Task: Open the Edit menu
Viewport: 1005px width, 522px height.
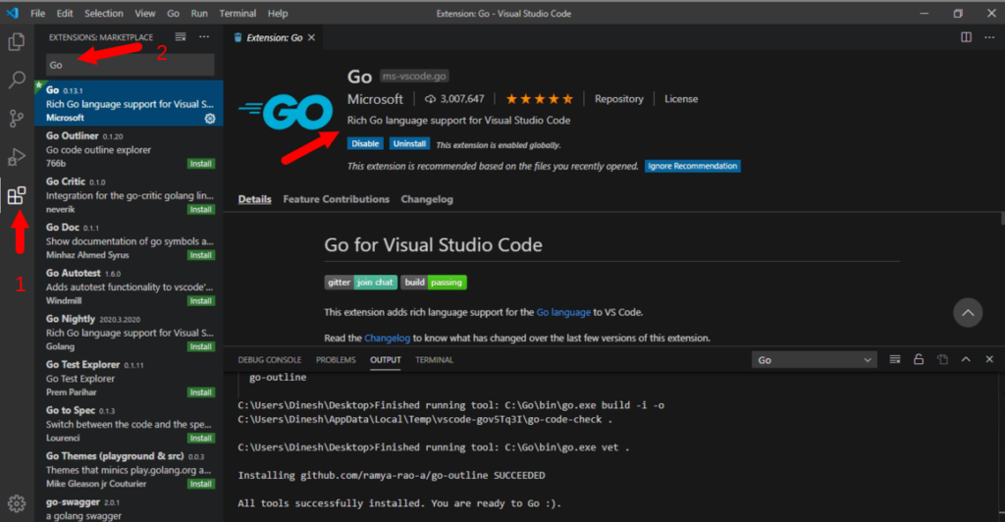Action: [x=65, y=13]
